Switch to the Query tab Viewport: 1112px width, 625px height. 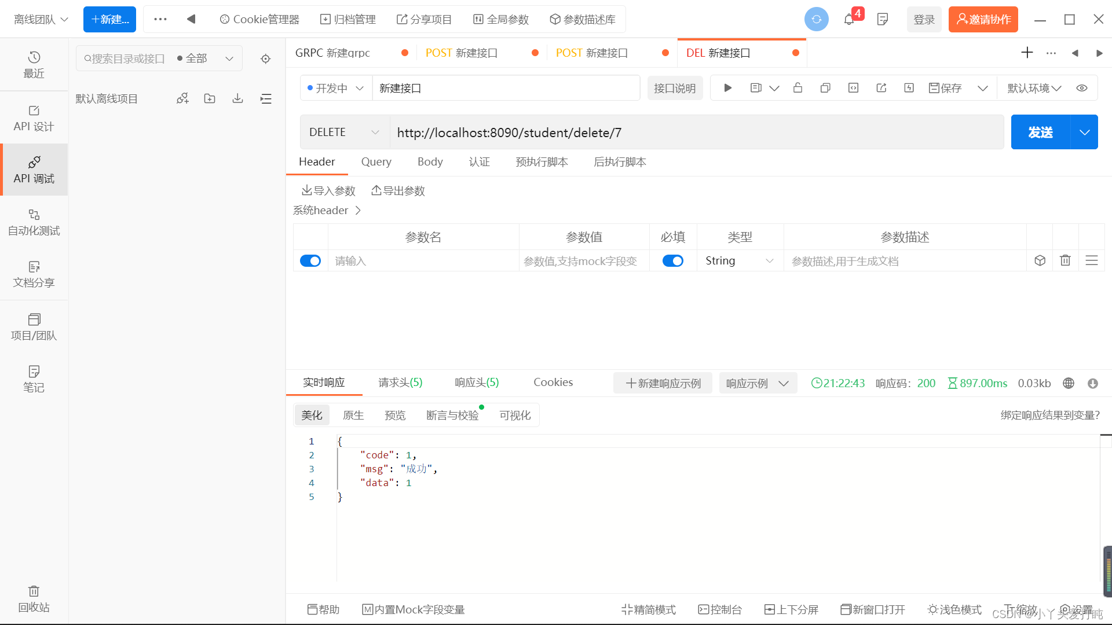(376, 161)
